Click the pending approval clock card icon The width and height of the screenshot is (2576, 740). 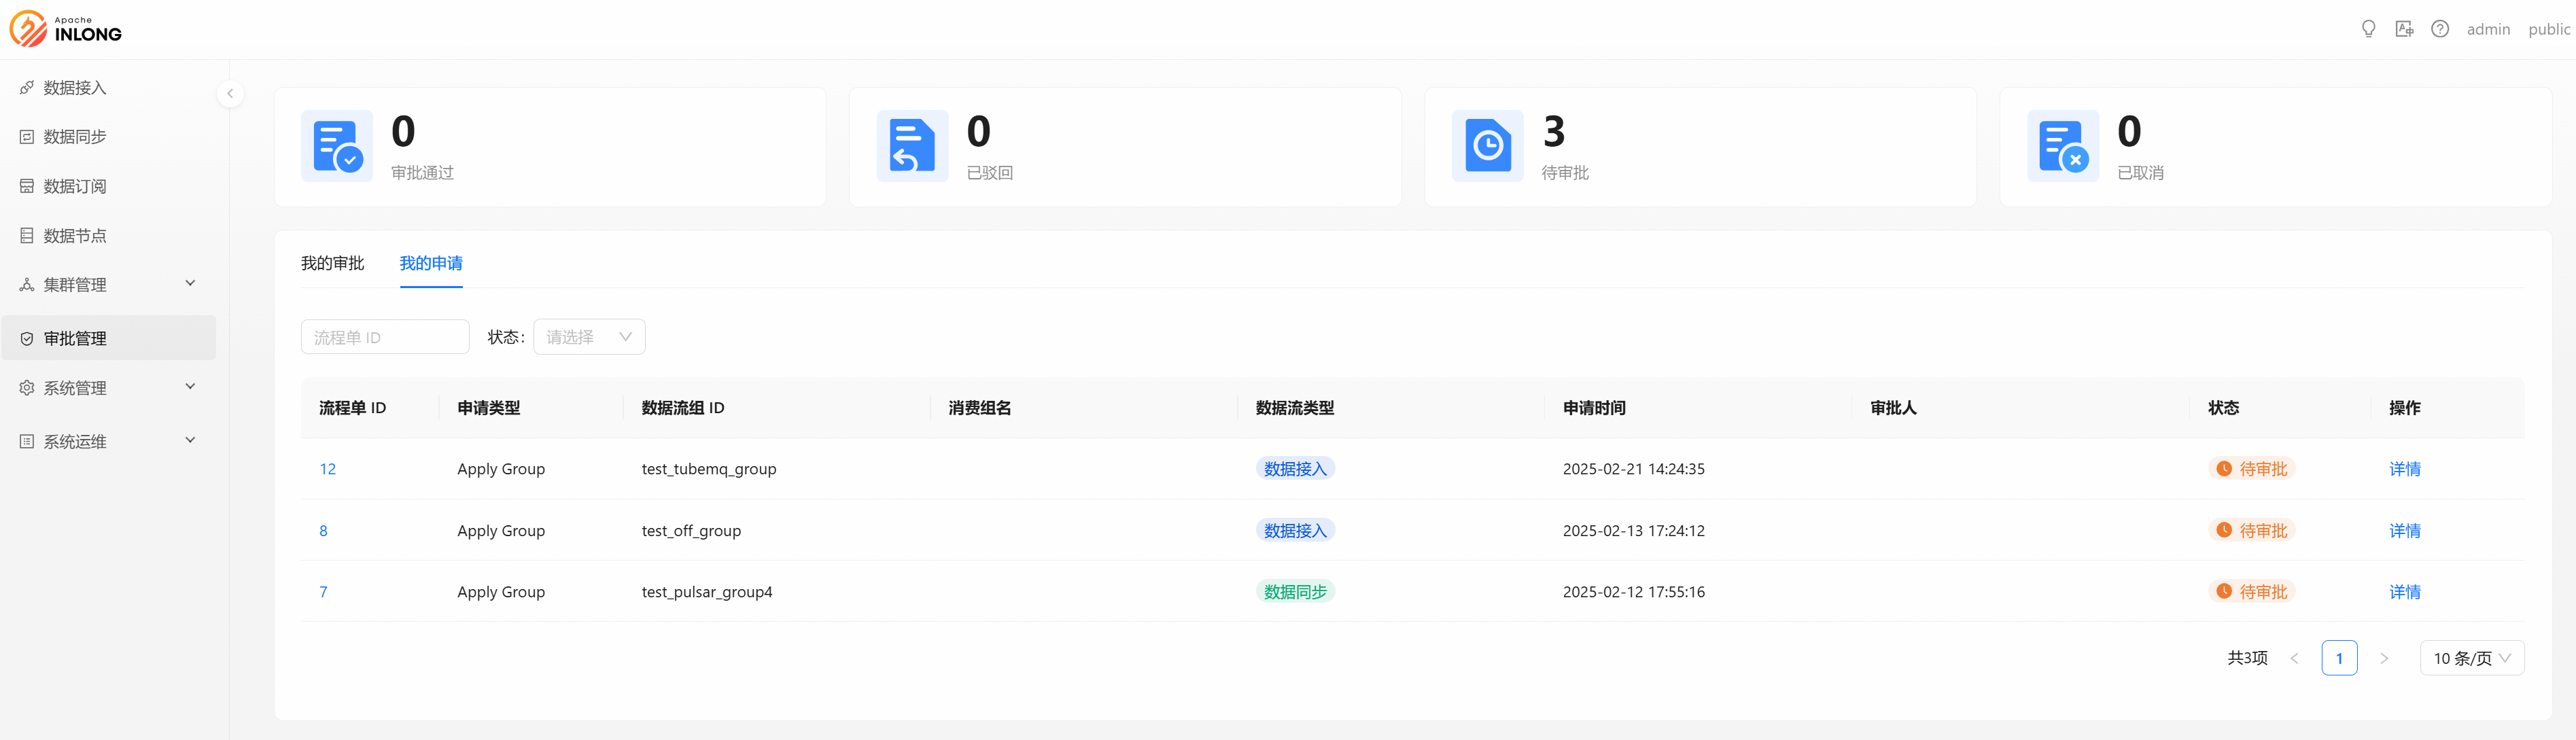click(x=1487, y=146)
